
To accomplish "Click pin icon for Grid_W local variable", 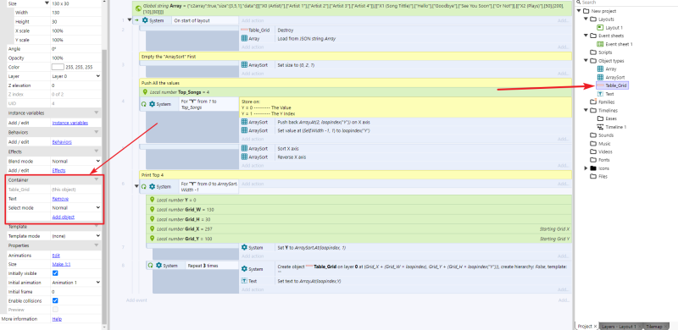I will point(152,210).
